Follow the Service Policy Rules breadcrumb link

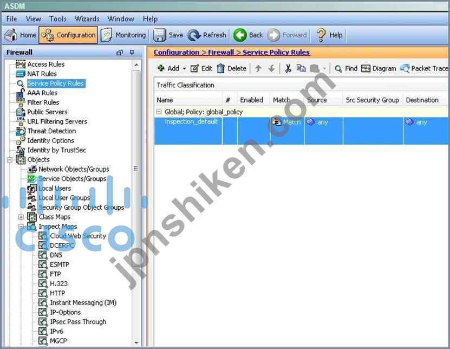pyautogui.click(x=276, y=52)
